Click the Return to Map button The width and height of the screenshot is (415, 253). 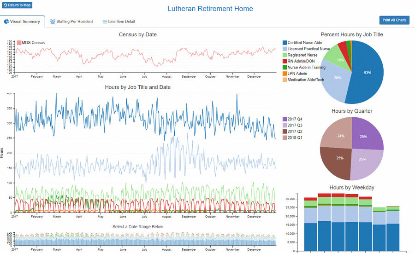(x=18, y=5)
